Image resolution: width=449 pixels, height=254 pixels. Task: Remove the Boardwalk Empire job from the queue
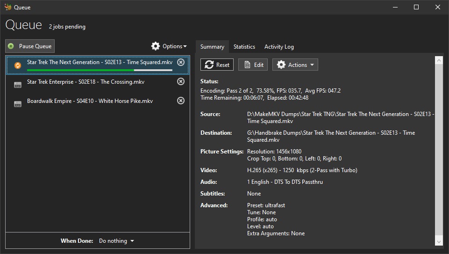click(181, 101)
